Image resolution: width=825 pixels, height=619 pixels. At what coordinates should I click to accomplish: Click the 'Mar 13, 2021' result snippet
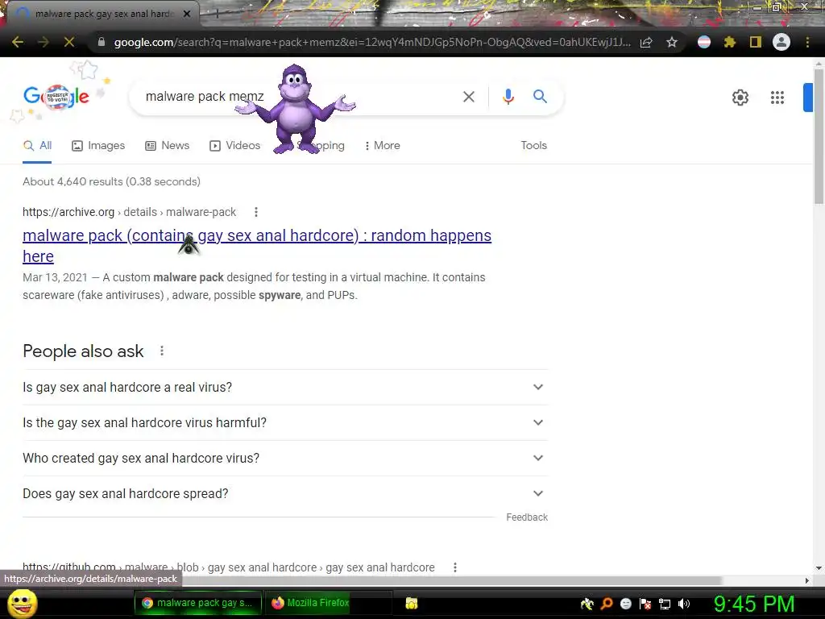tap(254, 286)
